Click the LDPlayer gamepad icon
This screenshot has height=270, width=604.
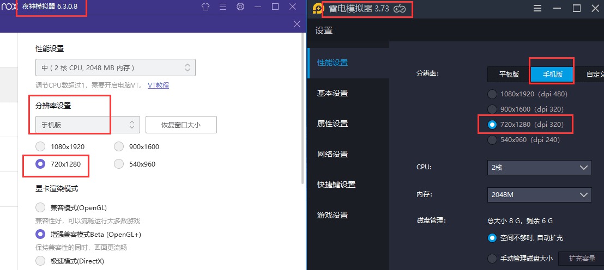(400, 9)
